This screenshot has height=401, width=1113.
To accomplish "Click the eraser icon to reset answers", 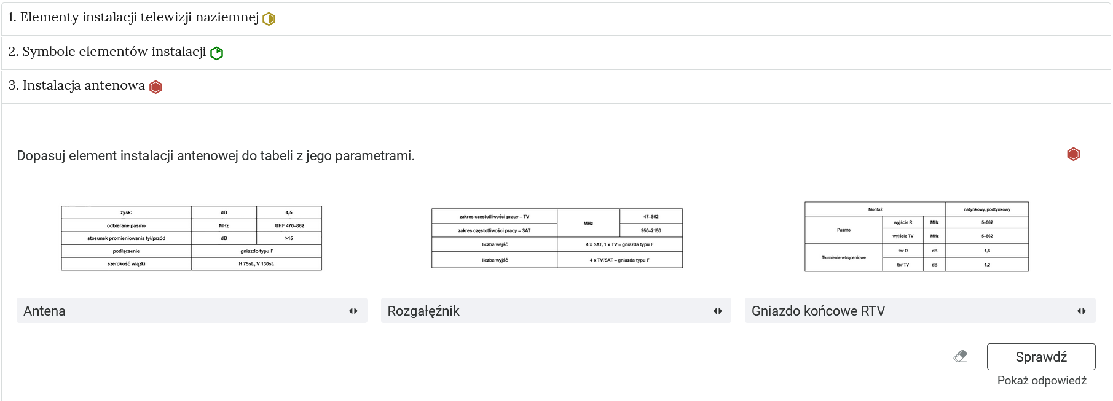I will [960, 356].
